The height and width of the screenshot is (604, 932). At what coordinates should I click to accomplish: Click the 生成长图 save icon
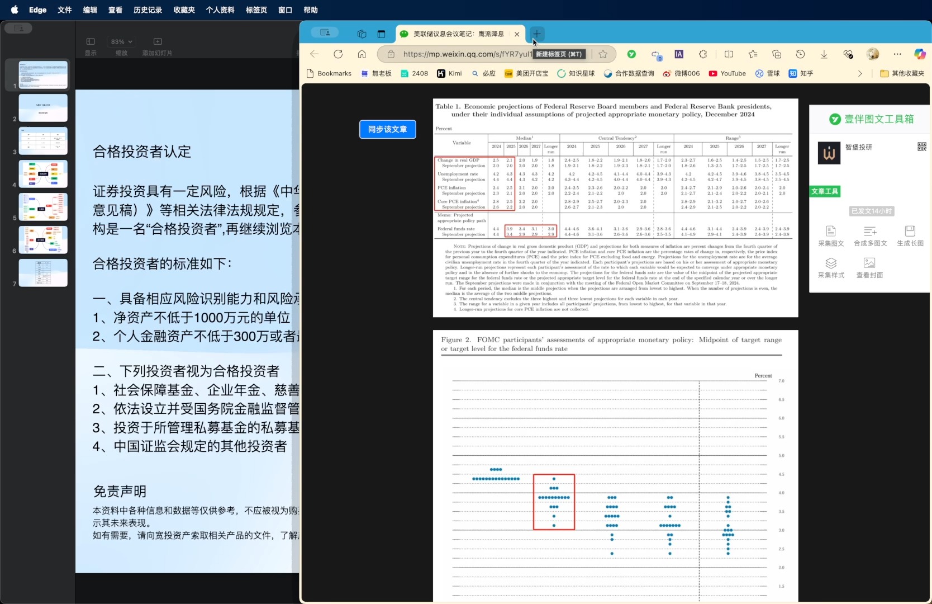click(x=910, y=231)
